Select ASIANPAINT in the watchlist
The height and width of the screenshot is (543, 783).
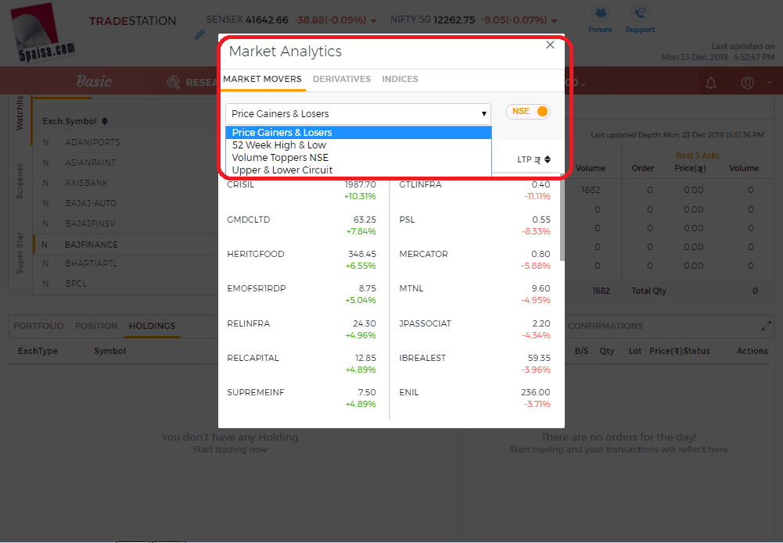pyautogui.click(x=91, y=163)
